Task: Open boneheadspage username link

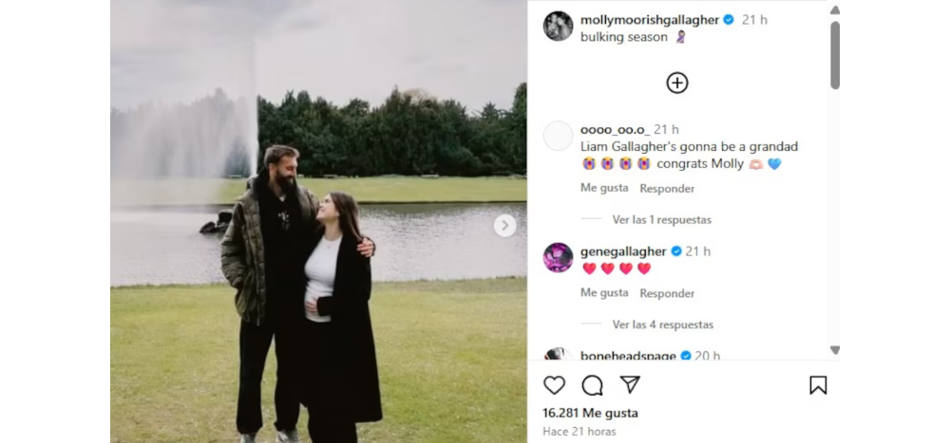Action: [628, 356]
